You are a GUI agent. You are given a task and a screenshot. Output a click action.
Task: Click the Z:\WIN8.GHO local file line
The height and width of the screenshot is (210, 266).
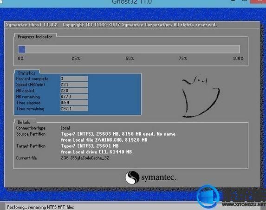[x=104, y=140]
